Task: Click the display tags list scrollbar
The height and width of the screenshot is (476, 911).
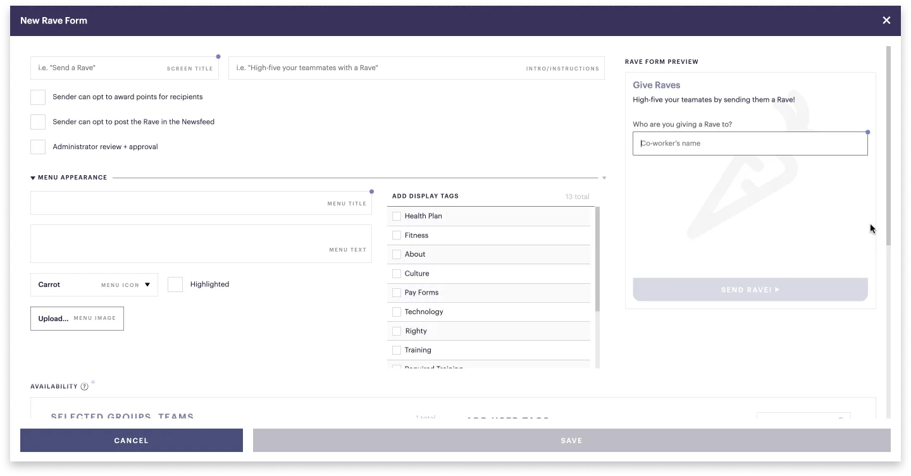Action: pyautogui.click(x=598, y=259)
